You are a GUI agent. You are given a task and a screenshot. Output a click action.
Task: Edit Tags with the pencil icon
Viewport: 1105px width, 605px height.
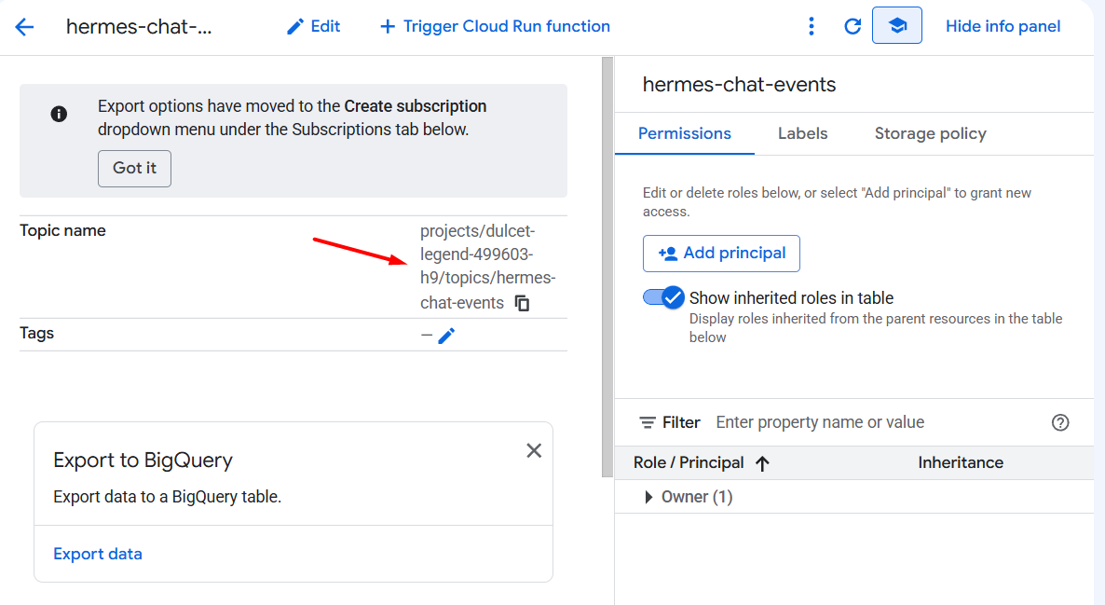[x=447, y=336]
